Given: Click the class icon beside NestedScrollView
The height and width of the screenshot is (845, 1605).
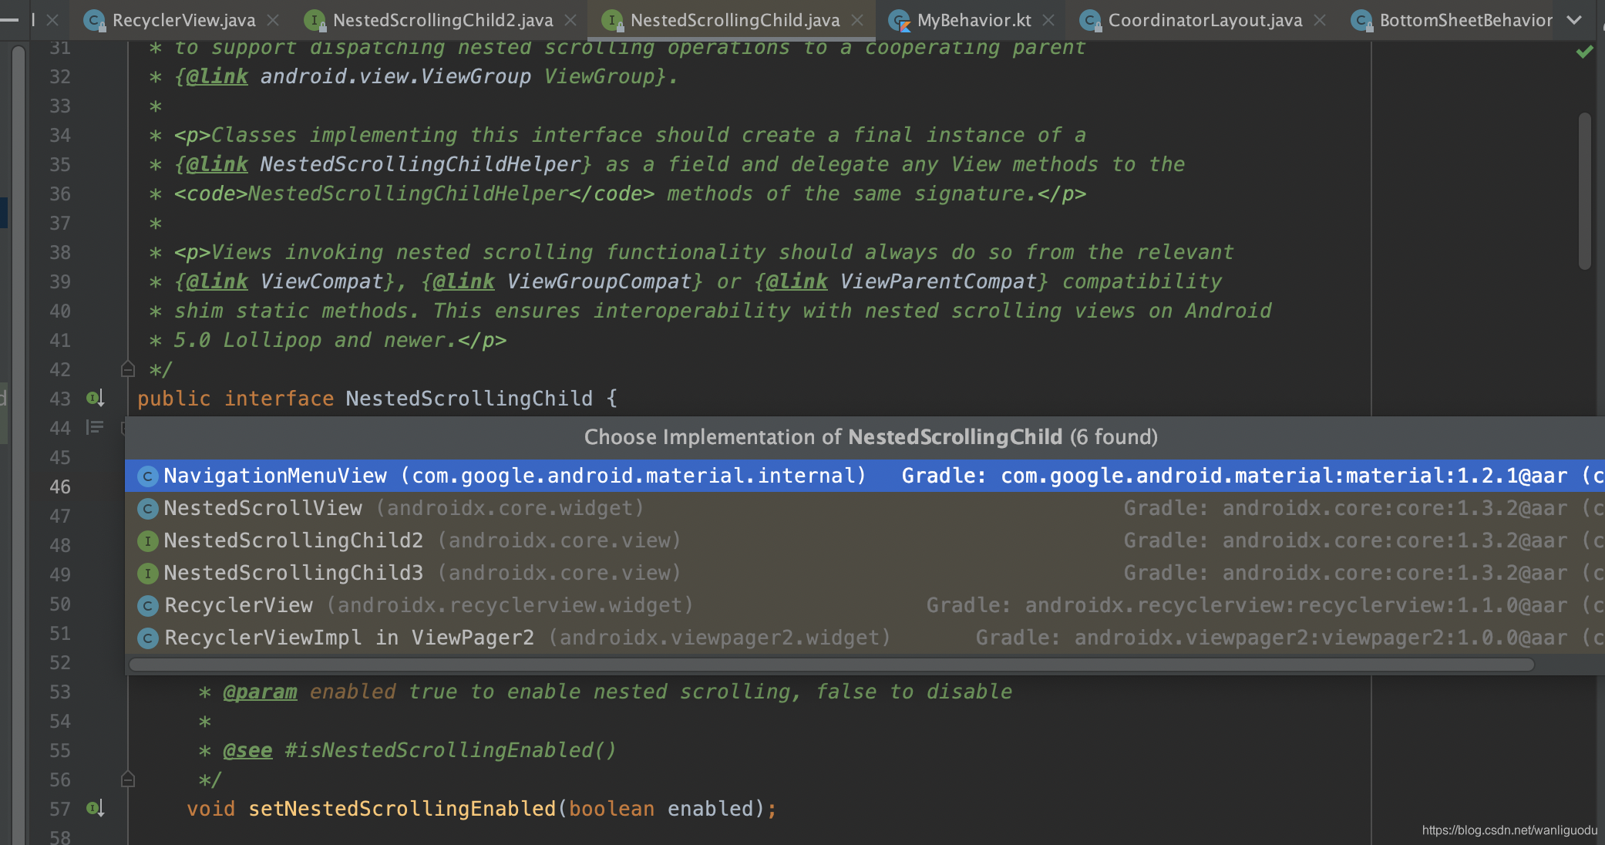Looking at the screenshot, I should coord(148,509).
